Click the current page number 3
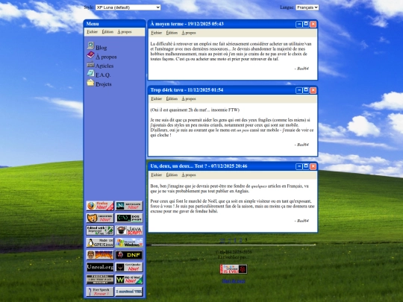The width and height of the screenshot is (403, 302). (x=246, y=239)
